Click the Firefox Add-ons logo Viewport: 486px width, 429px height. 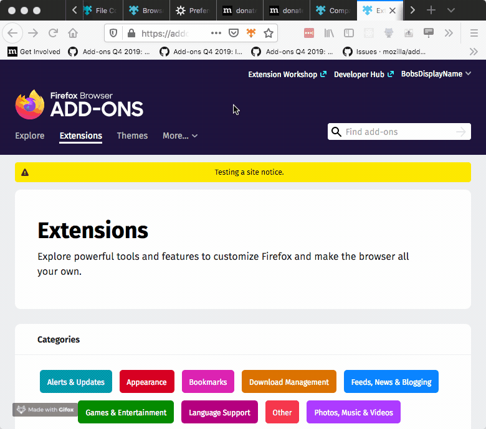79,104
